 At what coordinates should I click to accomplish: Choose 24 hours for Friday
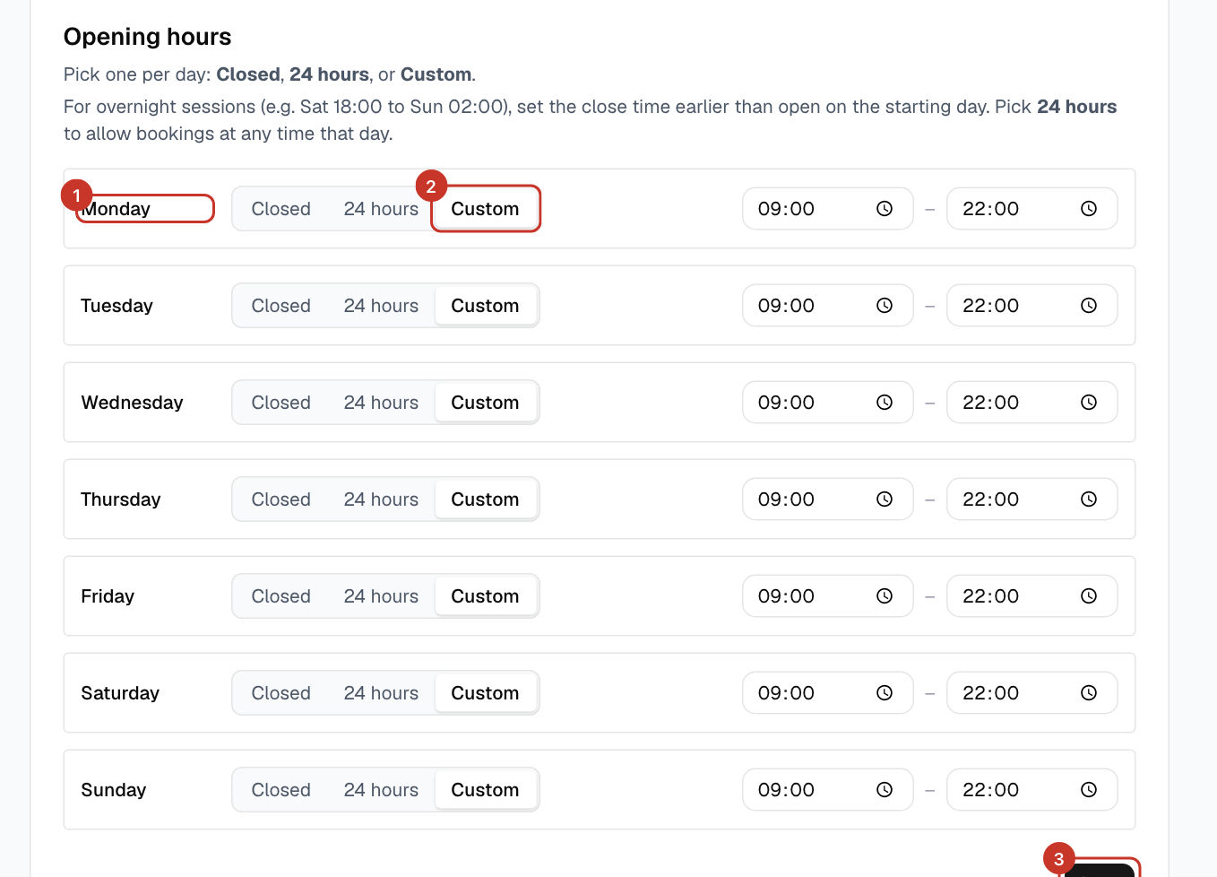[x=381, y=596]
